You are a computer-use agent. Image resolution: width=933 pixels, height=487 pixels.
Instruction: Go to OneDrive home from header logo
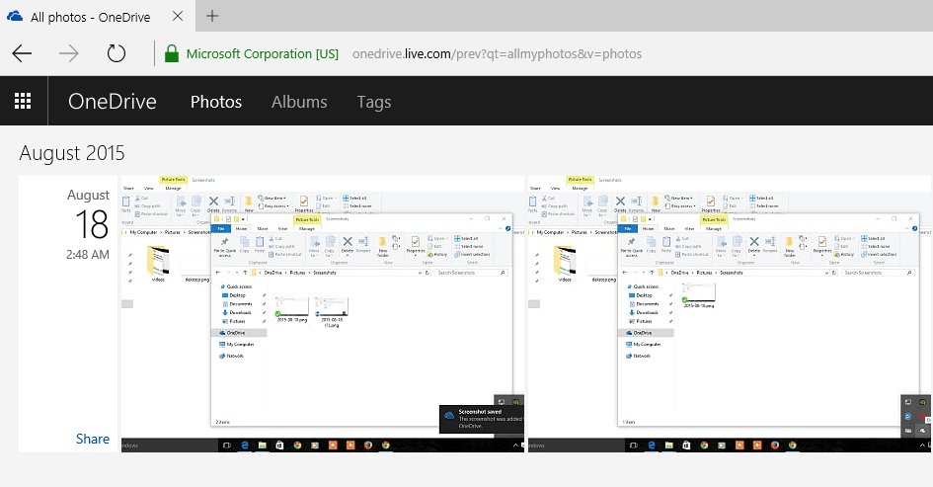click(113, 101)
